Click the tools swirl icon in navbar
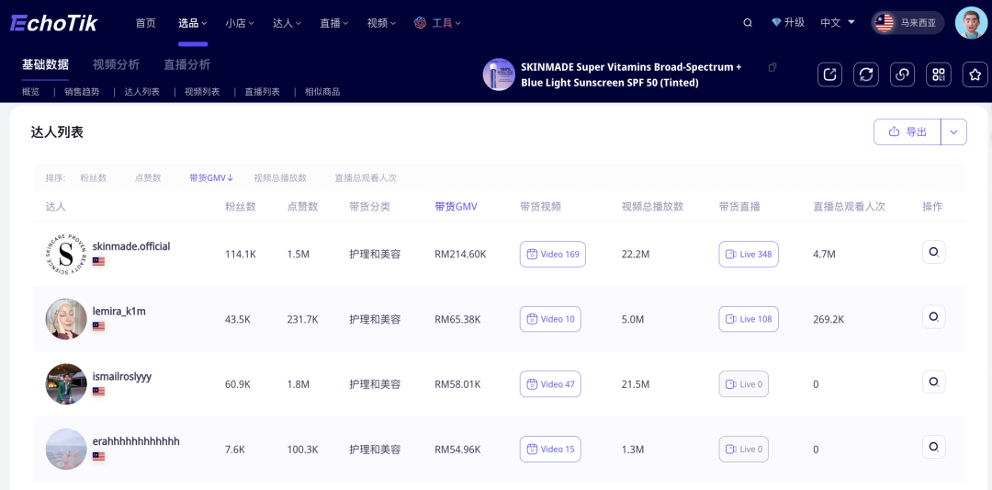992x490 pixels. pyautogui.click(x=420, y=23)
